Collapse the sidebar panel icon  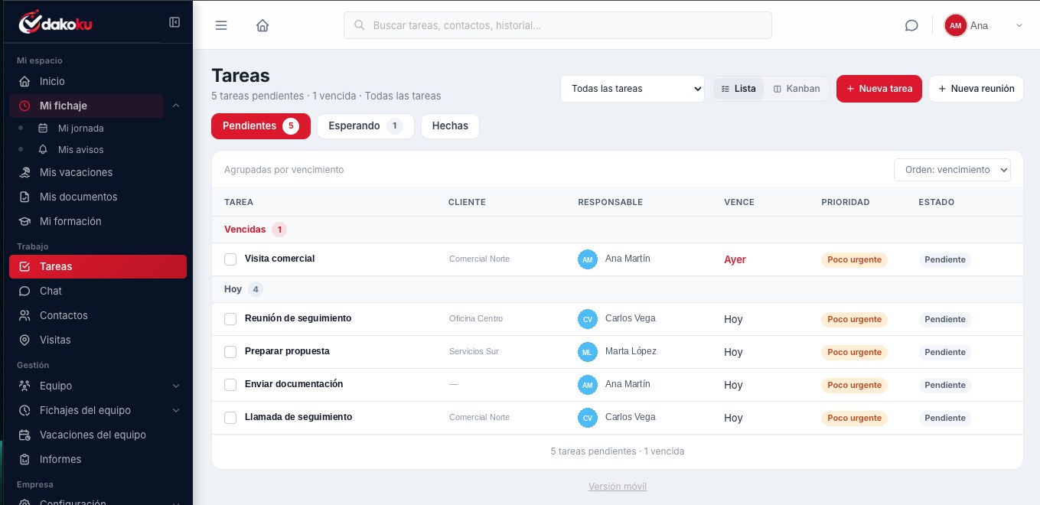click(x=174, y=23)
